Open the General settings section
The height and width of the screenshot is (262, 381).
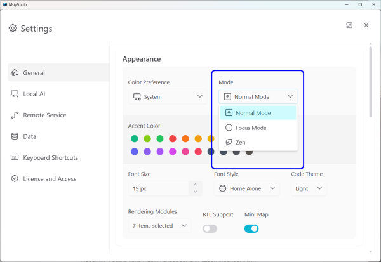[x=34, y=73]
